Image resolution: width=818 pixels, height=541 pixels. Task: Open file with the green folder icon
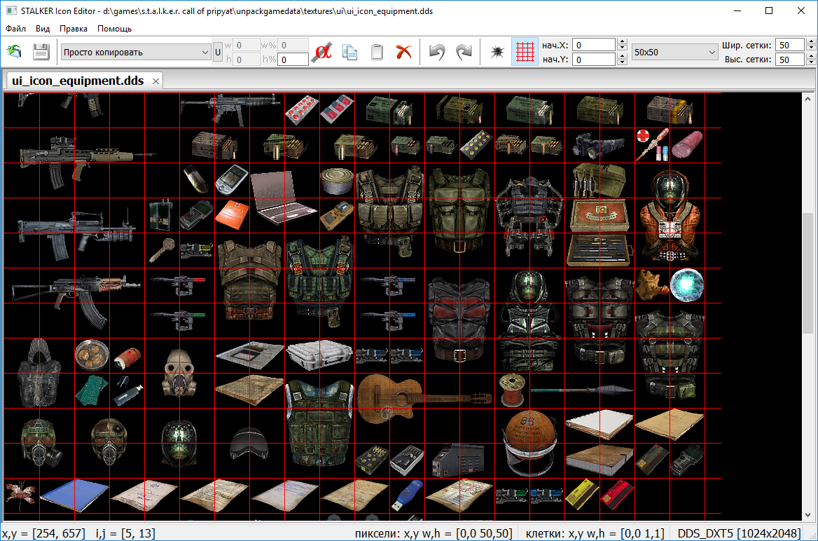(x=14, y=52)
